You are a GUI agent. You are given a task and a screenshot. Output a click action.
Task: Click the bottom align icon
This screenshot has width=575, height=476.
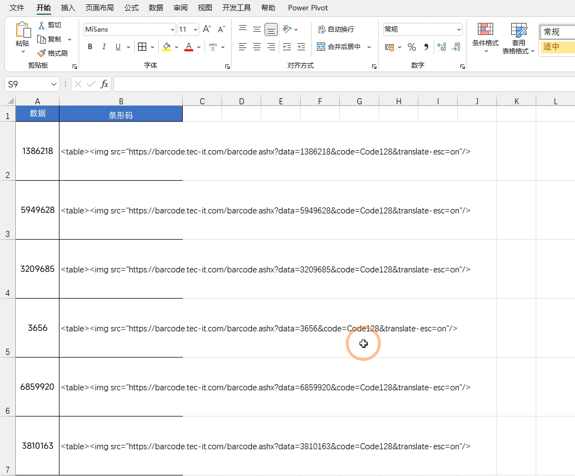click(271, 29)
